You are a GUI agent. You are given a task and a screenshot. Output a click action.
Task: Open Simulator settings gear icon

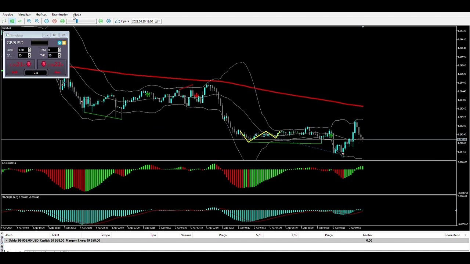(59, 43)
